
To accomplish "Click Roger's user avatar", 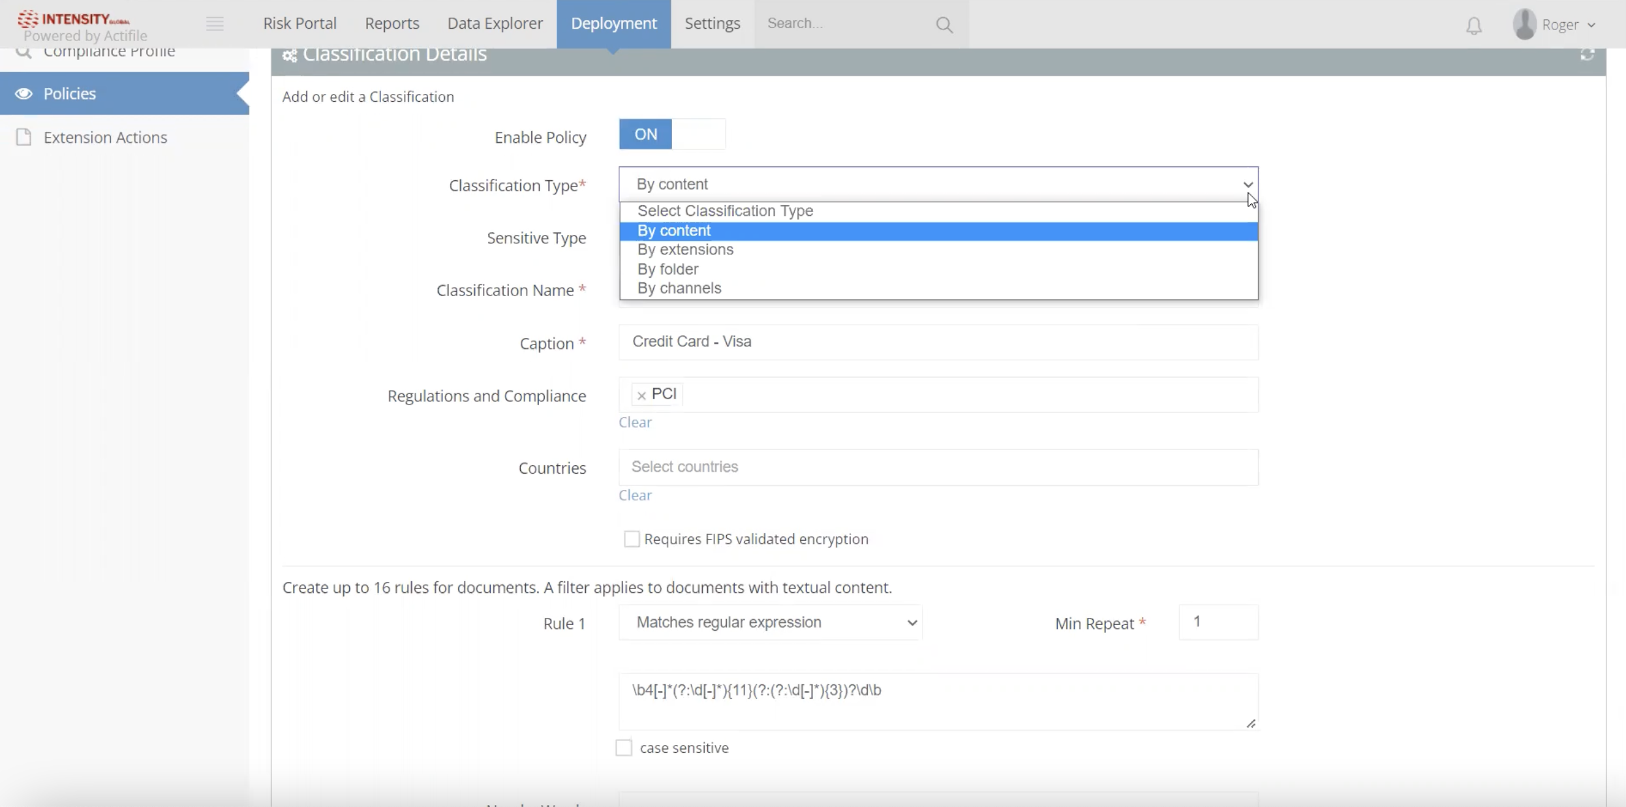I will 1524,24.
